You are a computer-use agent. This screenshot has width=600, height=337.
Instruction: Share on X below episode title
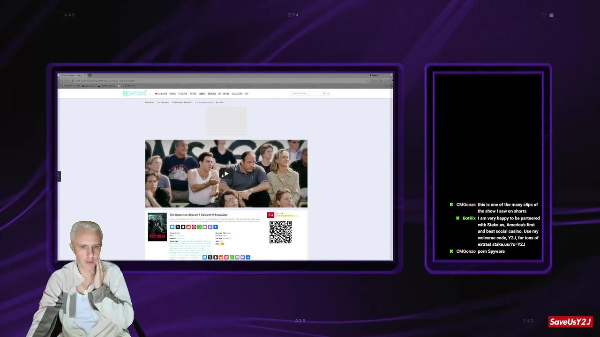(178, 227)
